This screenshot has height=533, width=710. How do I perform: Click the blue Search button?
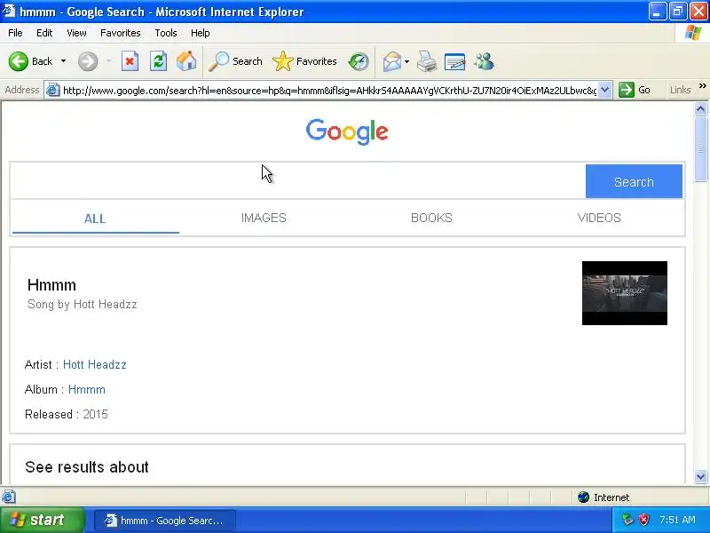coord(634,181)
